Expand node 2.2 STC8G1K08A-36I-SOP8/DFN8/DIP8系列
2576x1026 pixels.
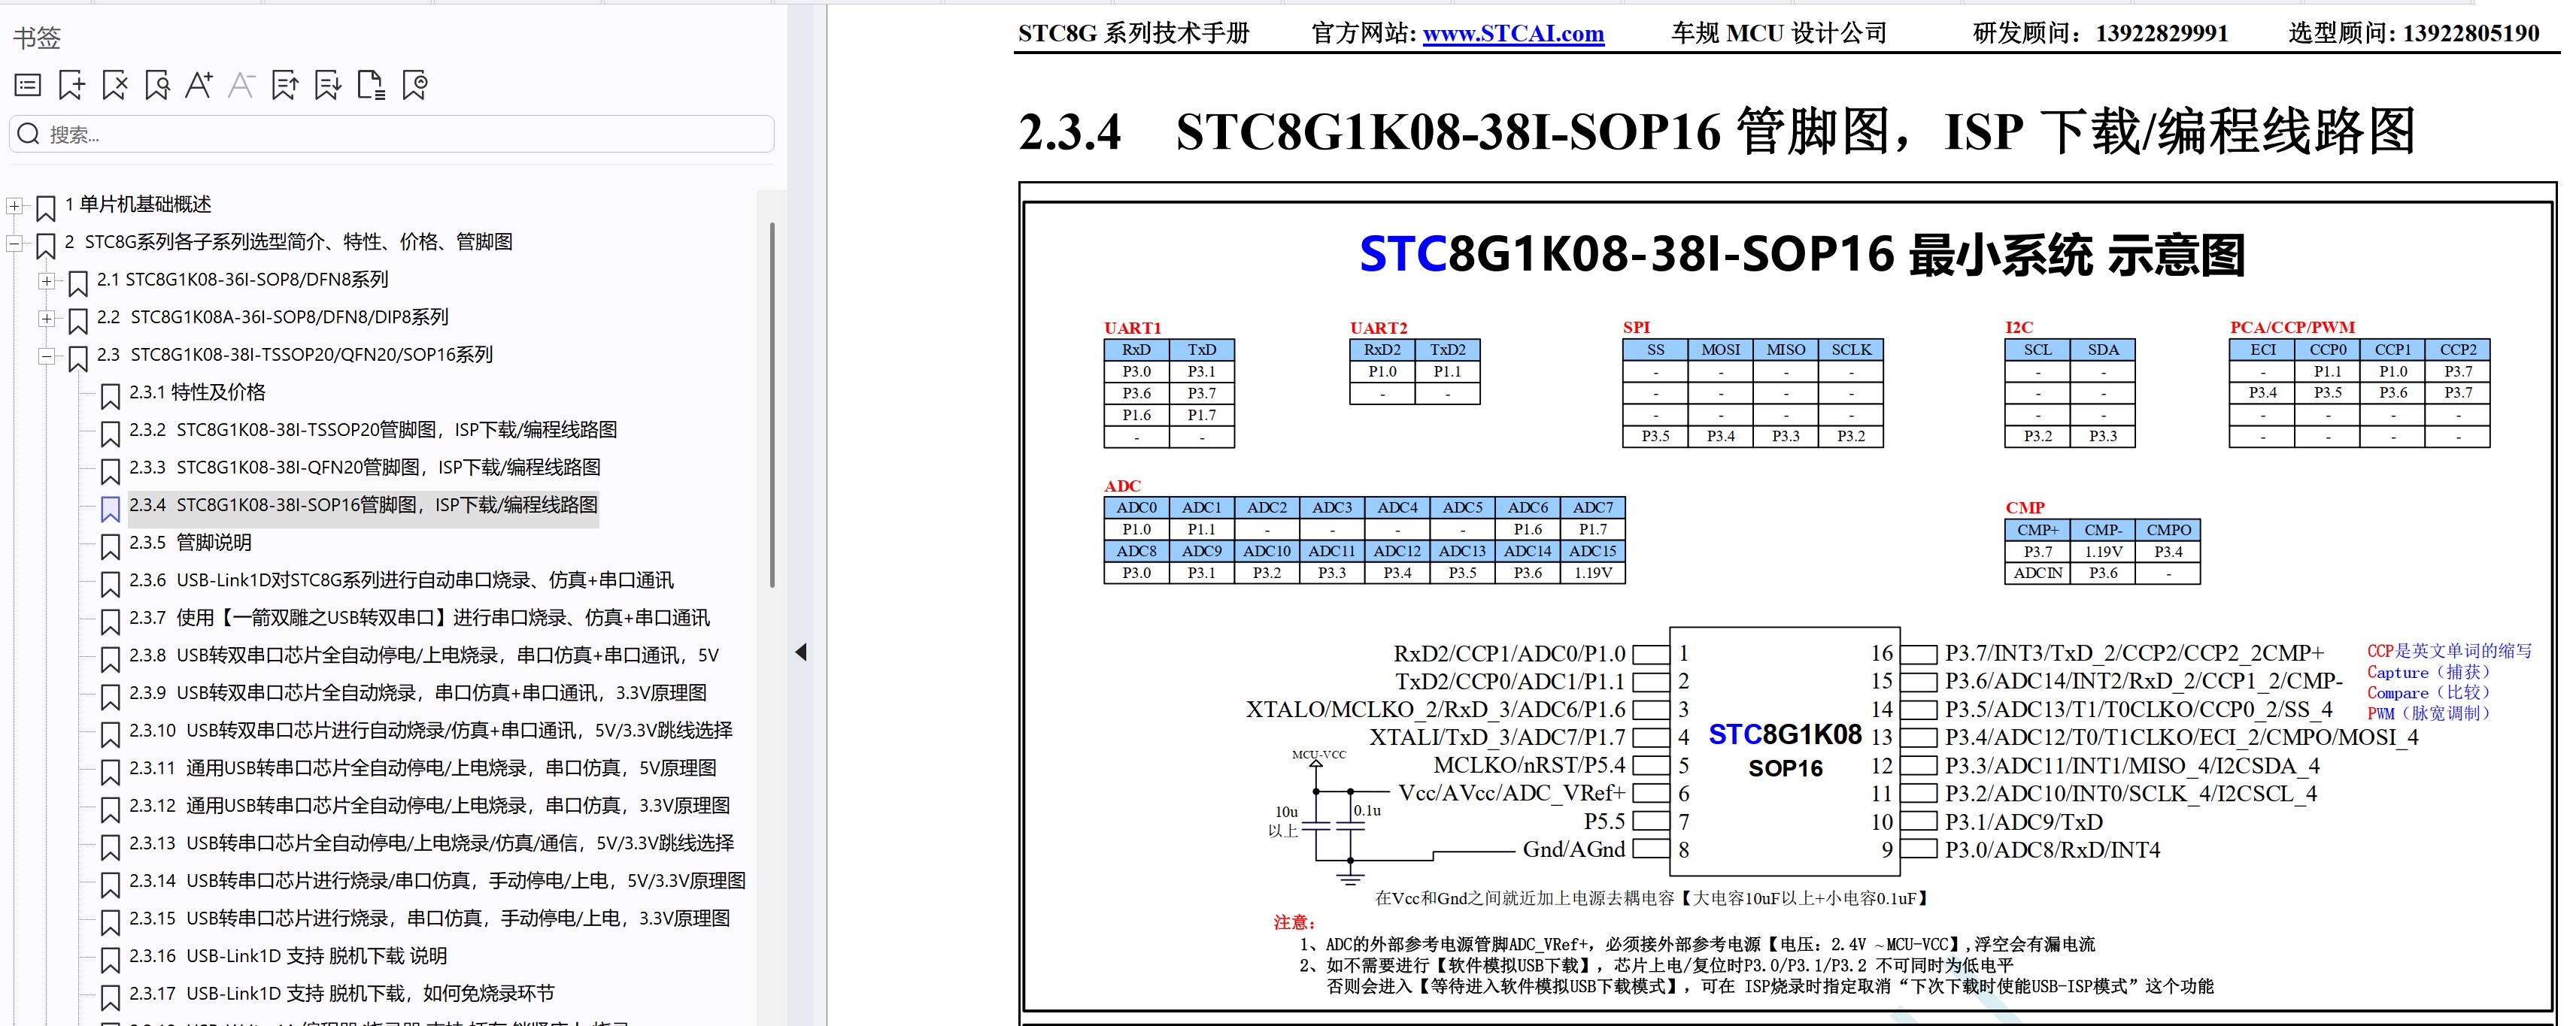click(46, 316)
